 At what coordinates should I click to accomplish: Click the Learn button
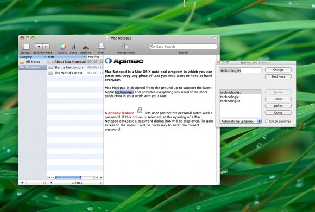click(278, 99)
